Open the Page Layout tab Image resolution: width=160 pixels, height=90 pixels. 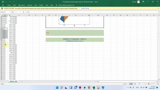coord(21,5)
